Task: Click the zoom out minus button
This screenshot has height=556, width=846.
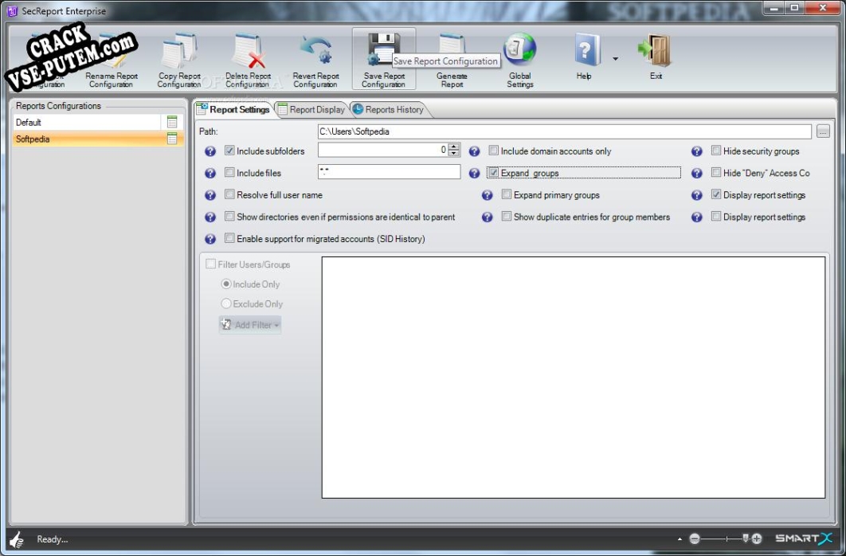Action: [695, 538]
